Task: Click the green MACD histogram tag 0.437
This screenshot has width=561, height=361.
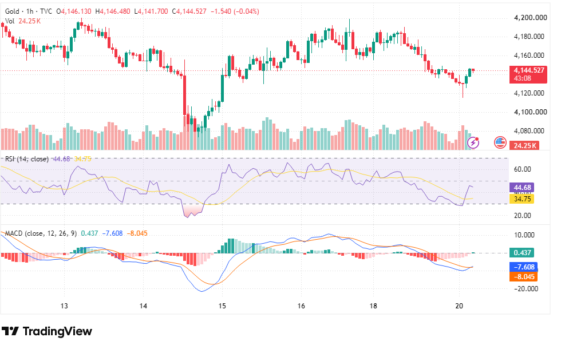Action: coord(522,253)
